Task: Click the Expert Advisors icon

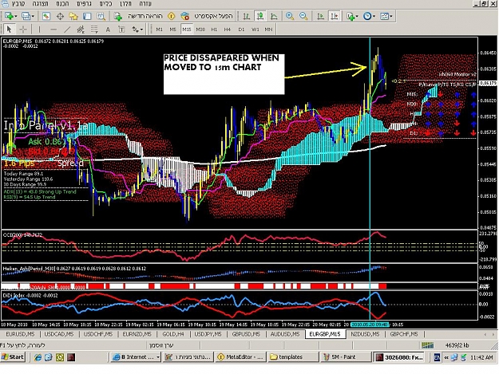Action: click(184, 16)
